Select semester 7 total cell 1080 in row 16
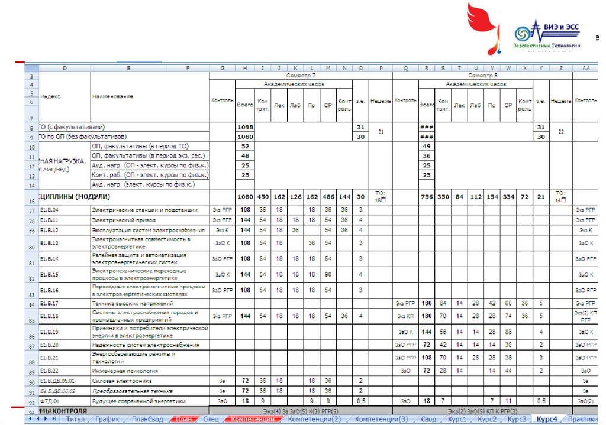606x425 pixels. click(x=245, y=197)
